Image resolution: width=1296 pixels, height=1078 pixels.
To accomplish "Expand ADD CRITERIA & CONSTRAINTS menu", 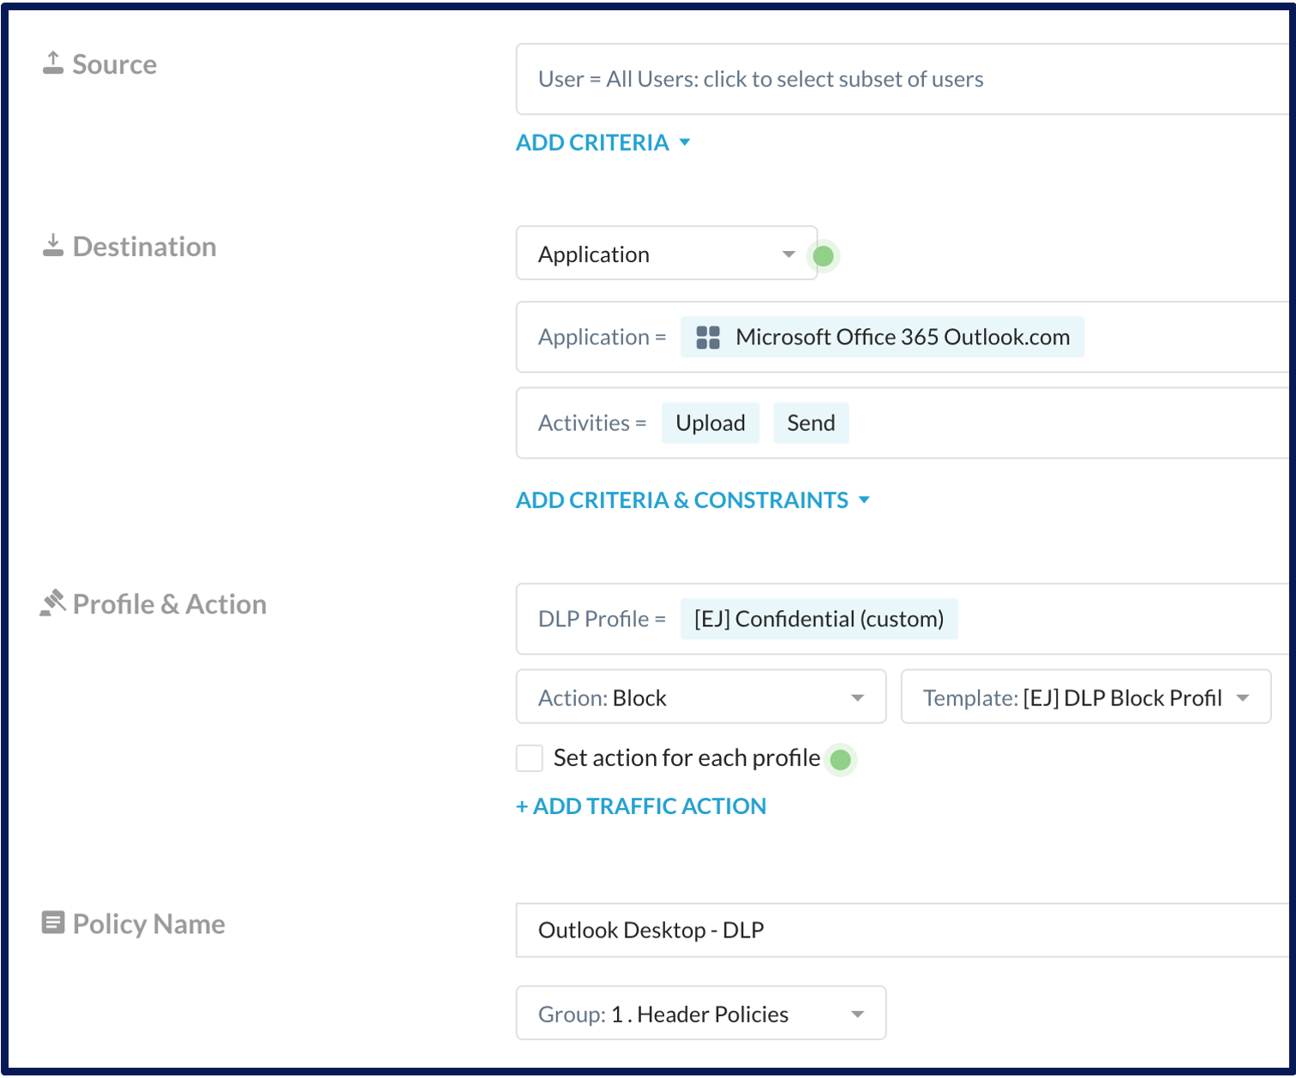I will click(693, 500).
